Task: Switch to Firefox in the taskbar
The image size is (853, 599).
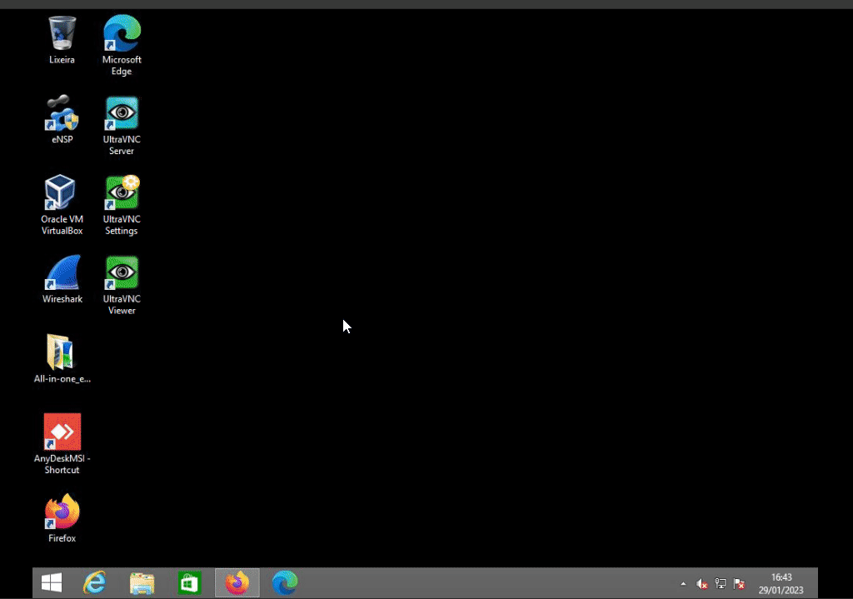Action: (237, 582)
